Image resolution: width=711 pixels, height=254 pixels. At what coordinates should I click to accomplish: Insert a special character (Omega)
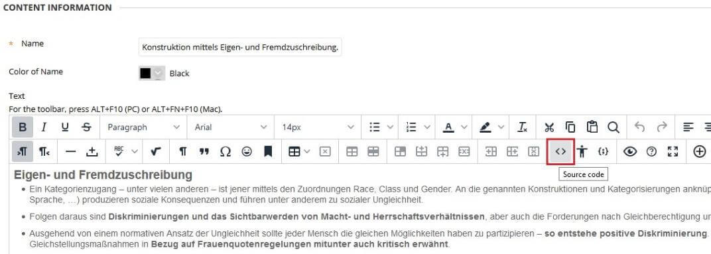click(x=226, y=152)
